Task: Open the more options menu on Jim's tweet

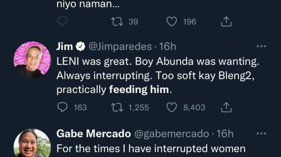Action: point(261,46)
